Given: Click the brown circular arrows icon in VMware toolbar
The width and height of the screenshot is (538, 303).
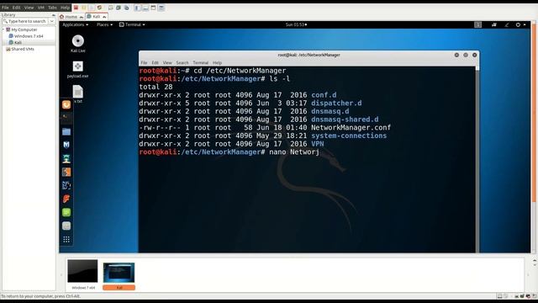Looking at the screenshot, I should tap(99, 8).
